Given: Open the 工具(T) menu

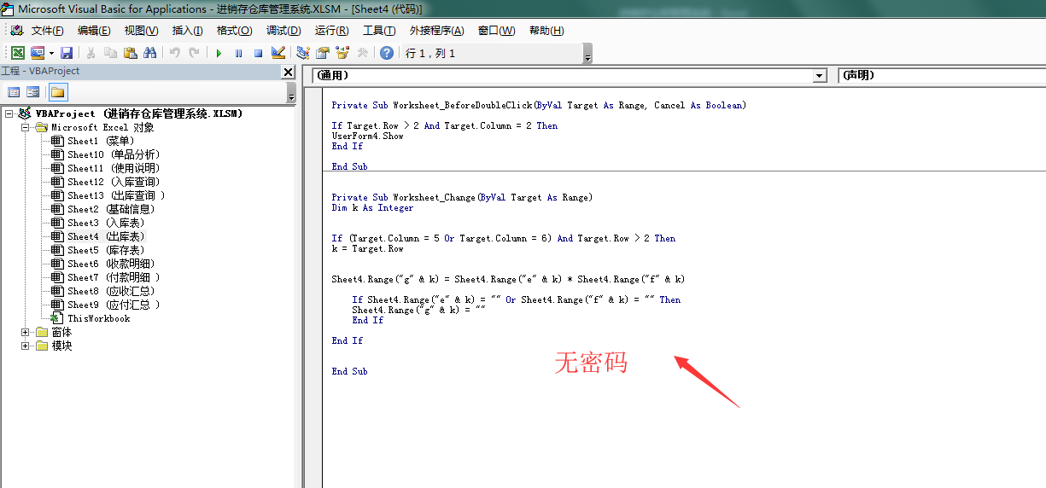Looking at the screenshot, I should point(379,31).
